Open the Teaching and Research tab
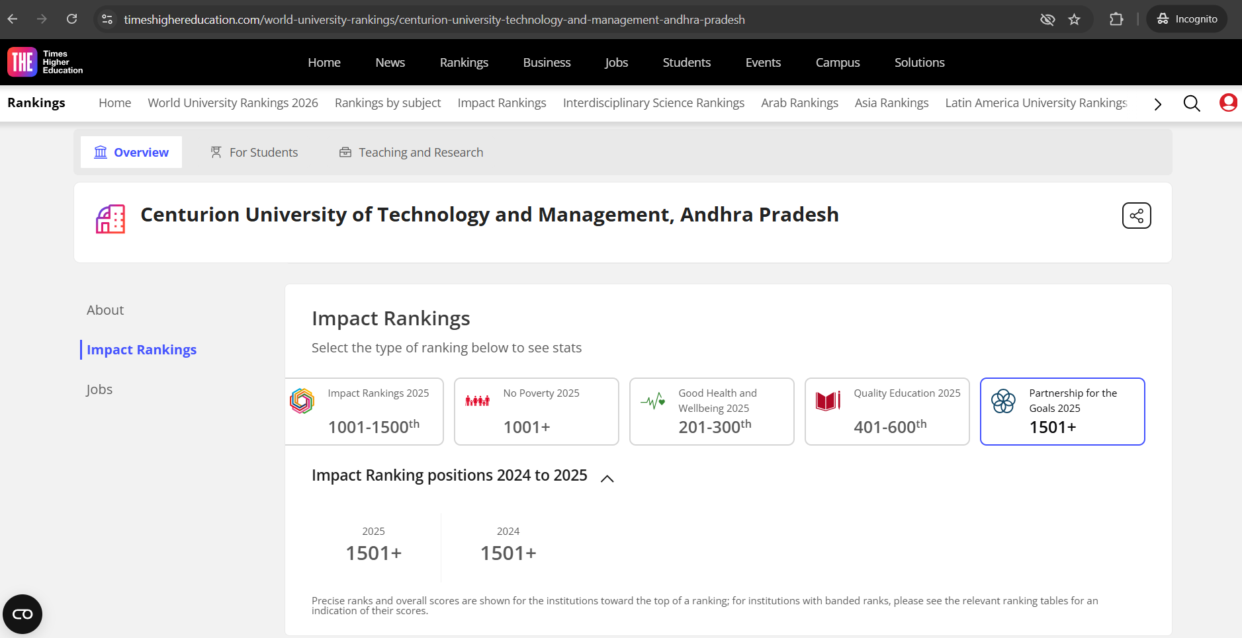Screen dimensions: 1242x638 [x=411, y=153]
